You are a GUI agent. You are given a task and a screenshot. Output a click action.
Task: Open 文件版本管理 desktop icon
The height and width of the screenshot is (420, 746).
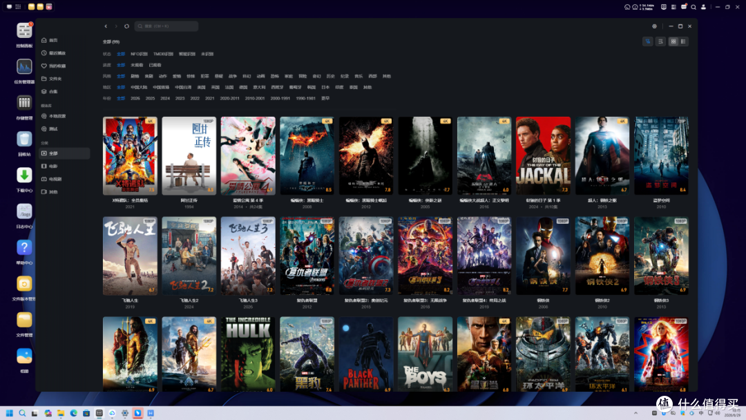24,287
